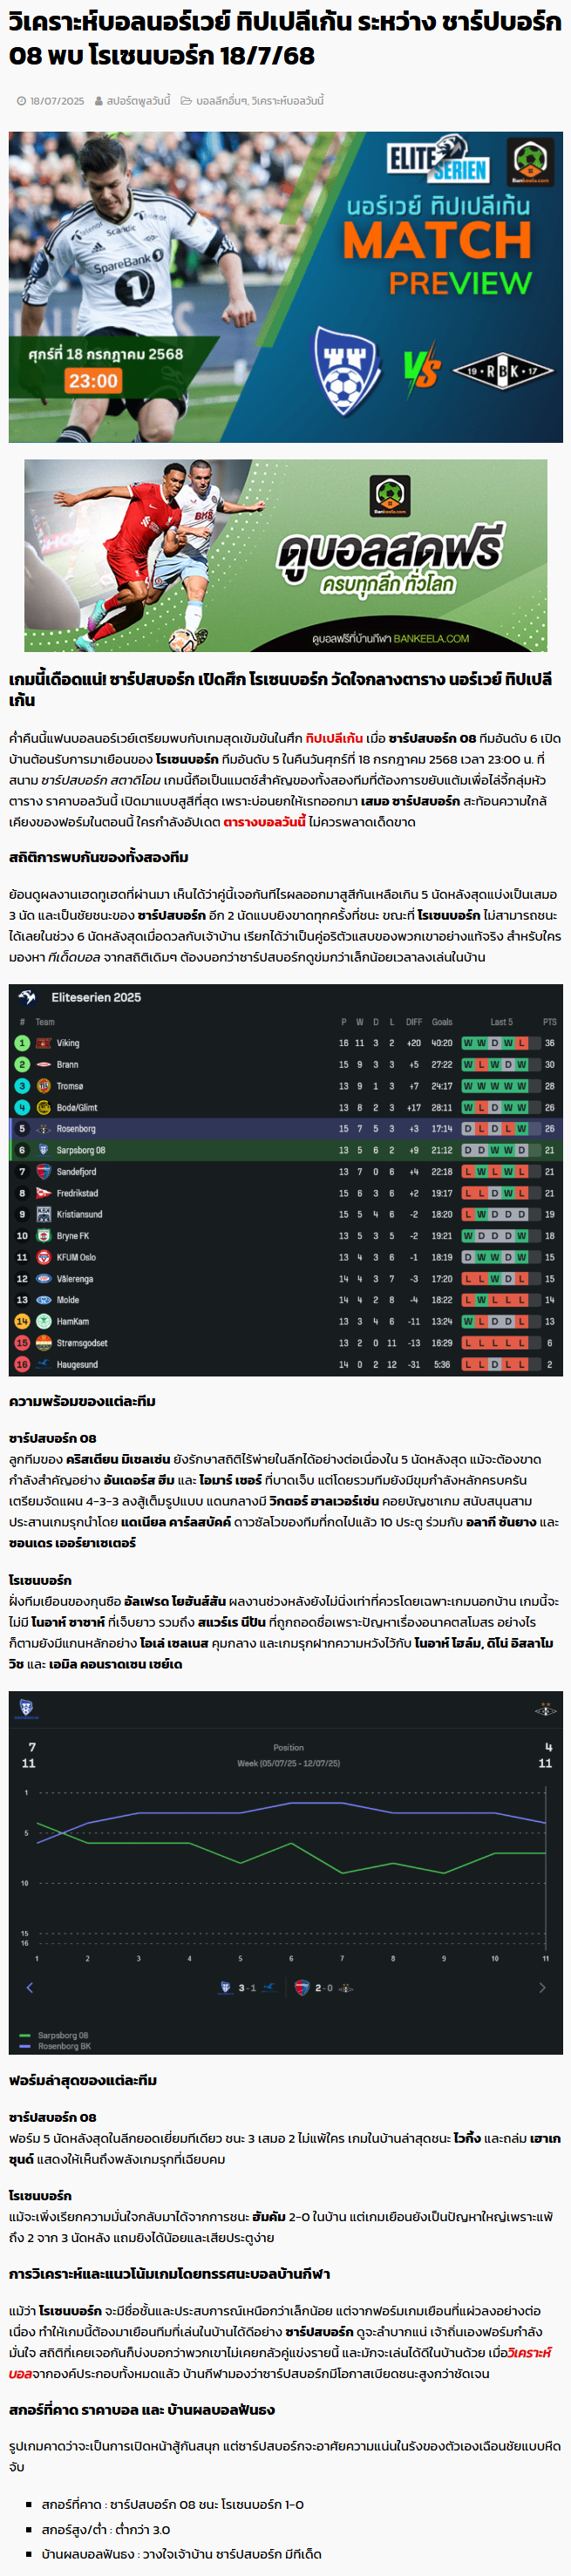Viewport: 571px width, 2576px height.
Task: Click the Sarpsborg 08 crest above the position chart
Action: pos(26,1708)
